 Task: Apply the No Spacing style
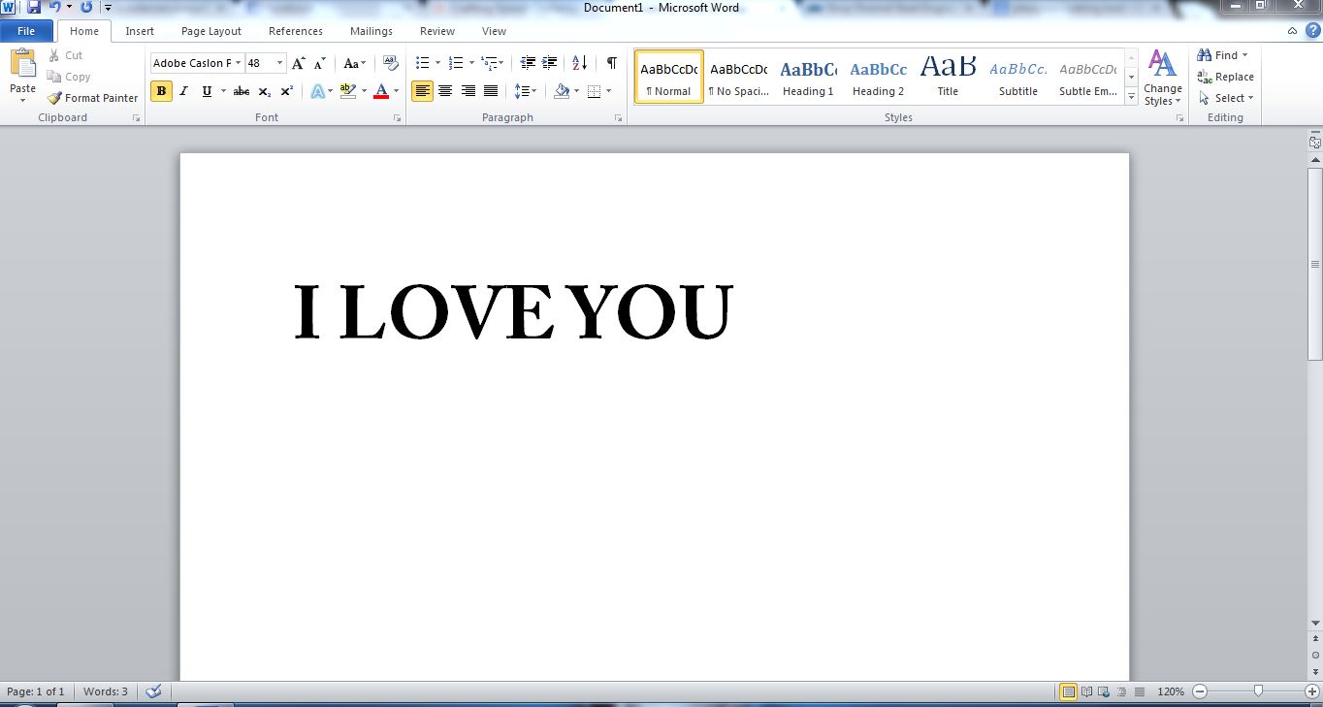pyautogui.click(x=739, y=77)
